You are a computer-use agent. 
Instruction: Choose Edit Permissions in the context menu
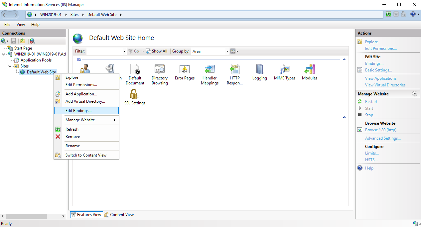86,85
